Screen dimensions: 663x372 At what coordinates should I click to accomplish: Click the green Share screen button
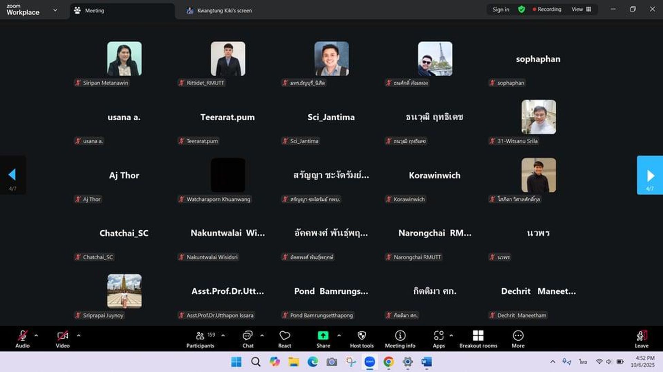[323, 339]
